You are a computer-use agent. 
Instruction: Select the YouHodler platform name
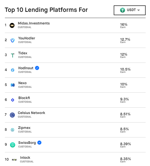click(27, 38)
